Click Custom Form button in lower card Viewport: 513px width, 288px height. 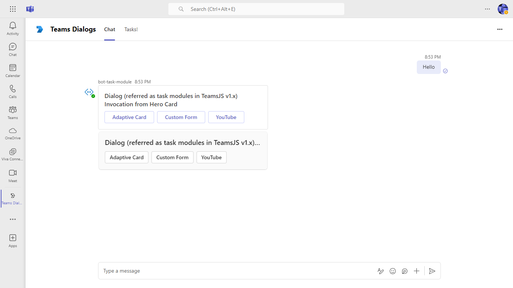pos(173,157)
